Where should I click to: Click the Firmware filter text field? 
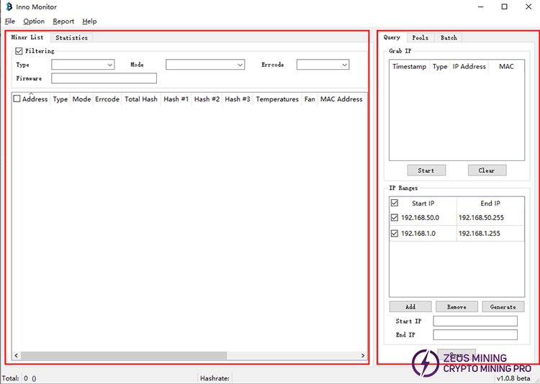coord(104,78)
